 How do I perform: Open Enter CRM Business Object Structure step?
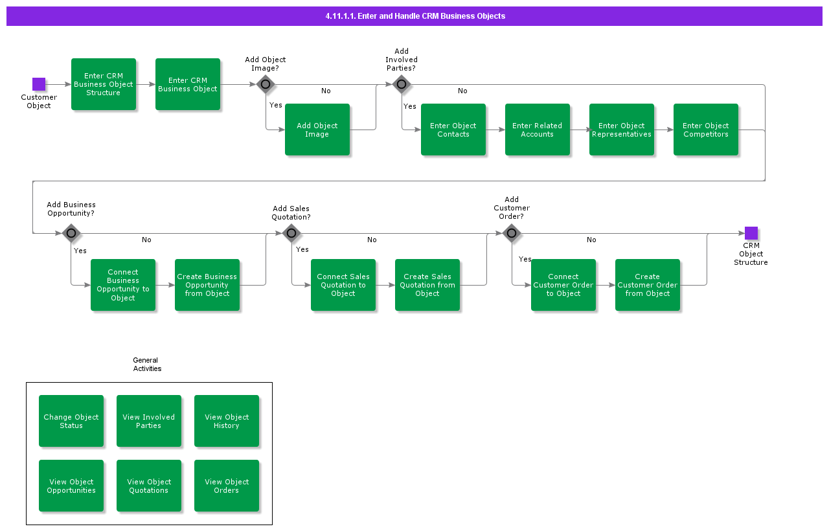tap(104, 84)
